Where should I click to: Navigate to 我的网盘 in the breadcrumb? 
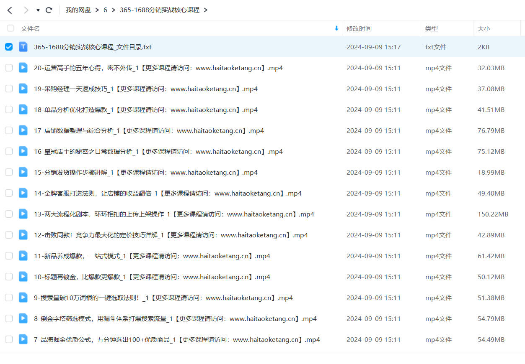tap(78, 10)
